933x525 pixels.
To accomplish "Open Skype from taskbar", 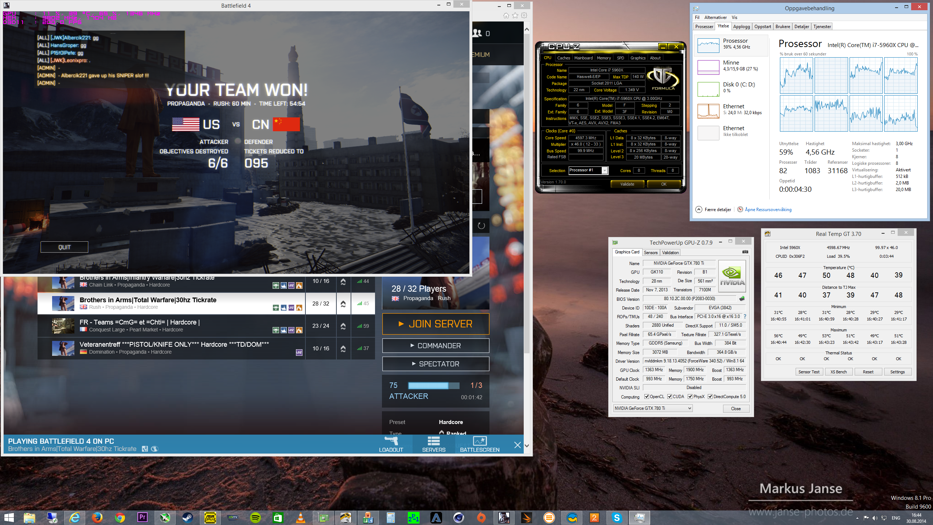I will pyautogui.click(x=617, y=518).
